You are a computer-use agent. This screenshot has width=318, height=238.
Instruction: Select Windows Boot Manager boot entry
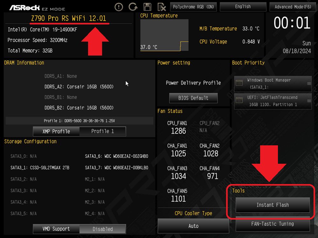click(273, 84)
